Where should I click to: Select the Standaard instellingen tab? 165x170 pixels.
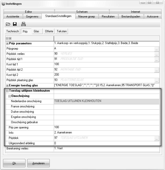click(58, 16)
